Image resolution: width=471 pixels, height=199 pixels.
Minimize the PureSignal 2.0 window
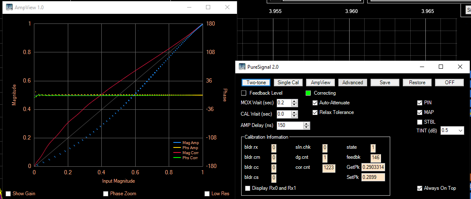[x=422, y=67]
